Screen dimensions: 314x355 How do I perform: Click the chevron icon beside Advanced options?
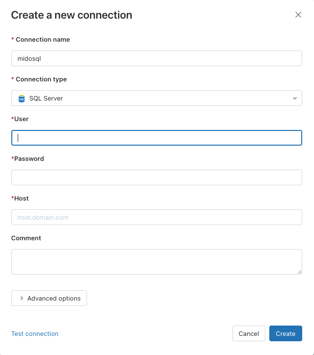22,298
